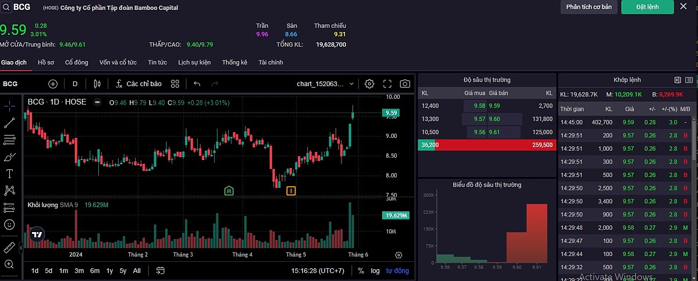Open the Tài chính tab
The height and width of the screenshot is (281, 698).
270,62
